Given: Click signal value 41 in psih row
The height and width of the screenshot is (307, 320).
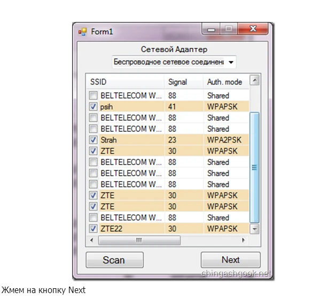Looking at the screenshot, I should [x=172, y=107].
